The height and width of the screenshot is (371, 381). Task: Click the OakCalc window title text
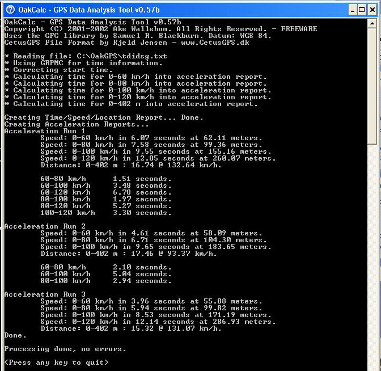[89, 10]
